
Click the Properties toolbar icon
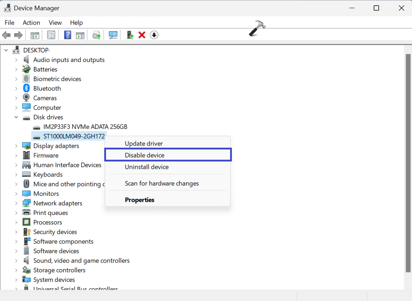click(51, 35)
